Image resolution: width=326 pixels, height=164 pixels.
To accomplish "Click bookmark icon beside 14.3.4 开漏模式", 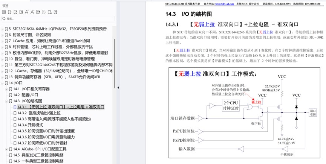I will point(15,125).
